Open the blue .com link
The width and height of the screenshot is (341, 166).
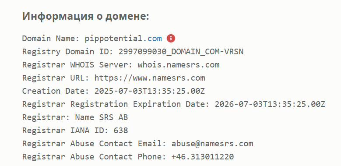[152, 39]
